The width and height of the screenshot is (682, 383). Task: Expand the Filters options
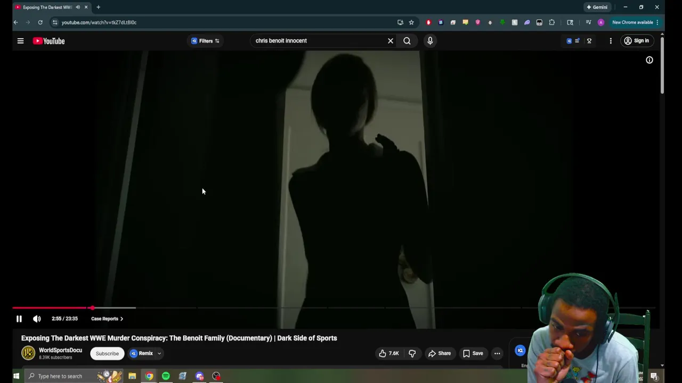coord(206,41)
